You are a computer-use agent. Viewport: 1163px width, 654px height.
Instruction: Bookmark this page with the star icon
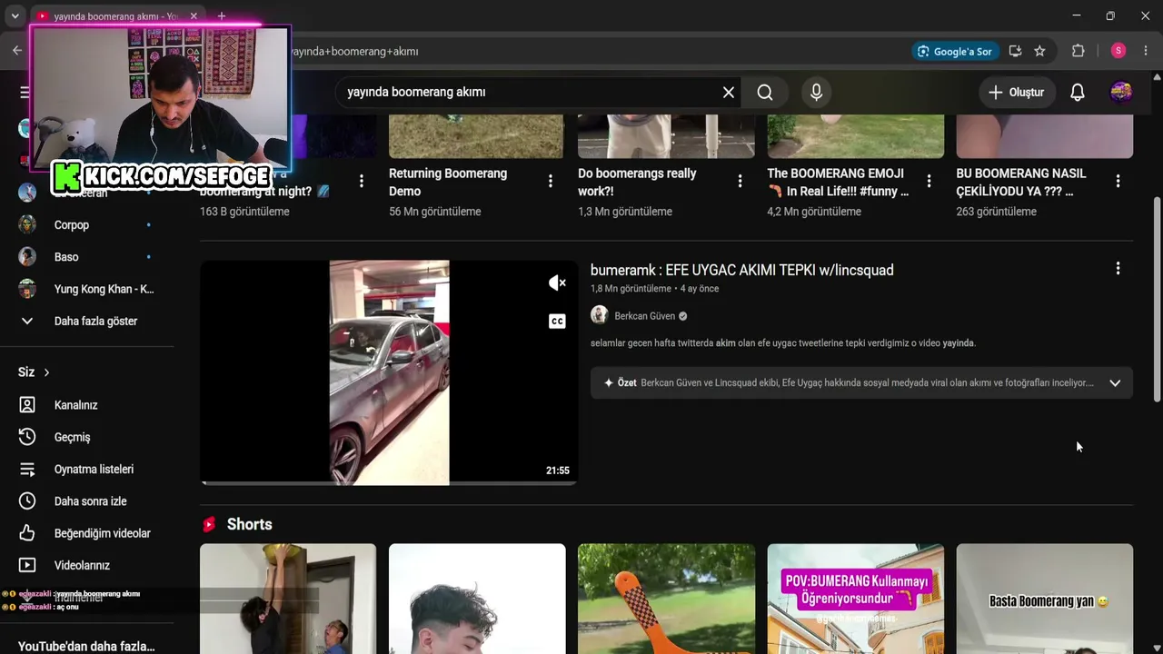[x=1039, y=51]
